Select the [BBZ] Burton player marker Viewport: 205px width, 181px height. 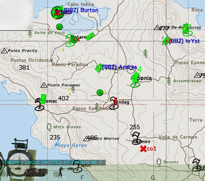point(57,12)
